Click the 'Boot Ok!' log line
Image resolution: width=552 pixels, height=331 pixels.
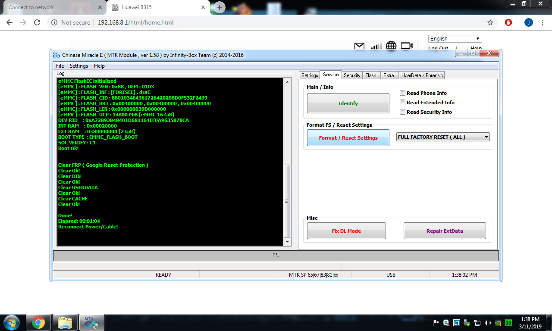point(68,148)
